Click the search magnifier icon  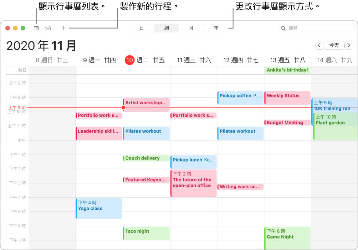[x=283, y=28]
